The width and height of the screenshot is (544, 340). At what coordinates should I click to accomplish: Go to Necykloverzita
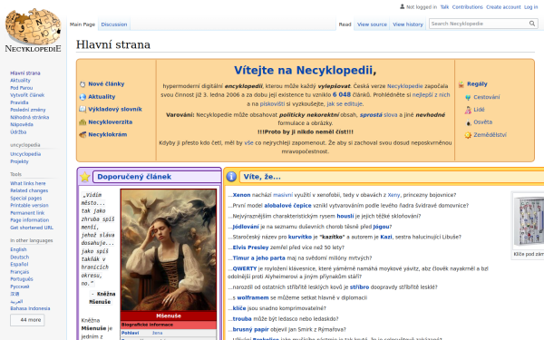coord(110,122)
